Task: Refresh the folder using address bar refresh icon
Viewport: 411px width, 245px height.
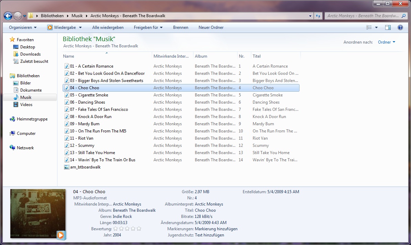Action: 318,16
